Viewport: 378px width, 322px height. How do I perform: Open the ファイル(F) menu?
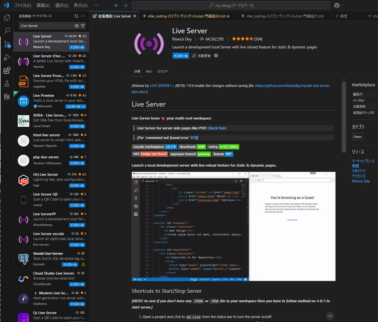[22, 5]
